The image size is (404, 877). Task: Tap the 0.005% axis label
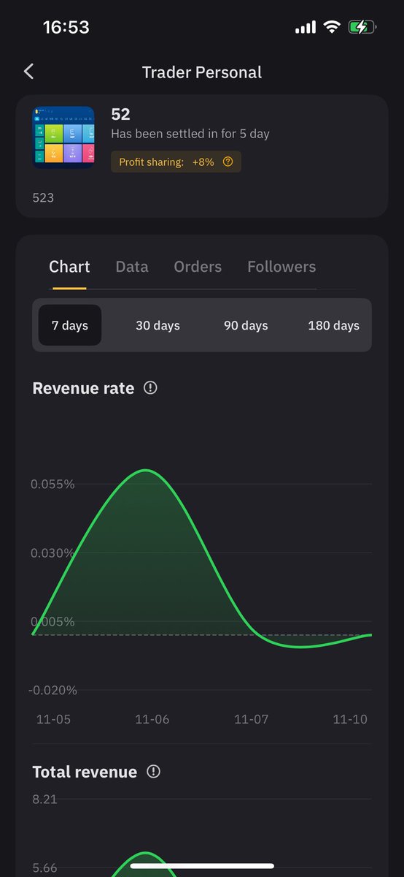pos(53,621)
